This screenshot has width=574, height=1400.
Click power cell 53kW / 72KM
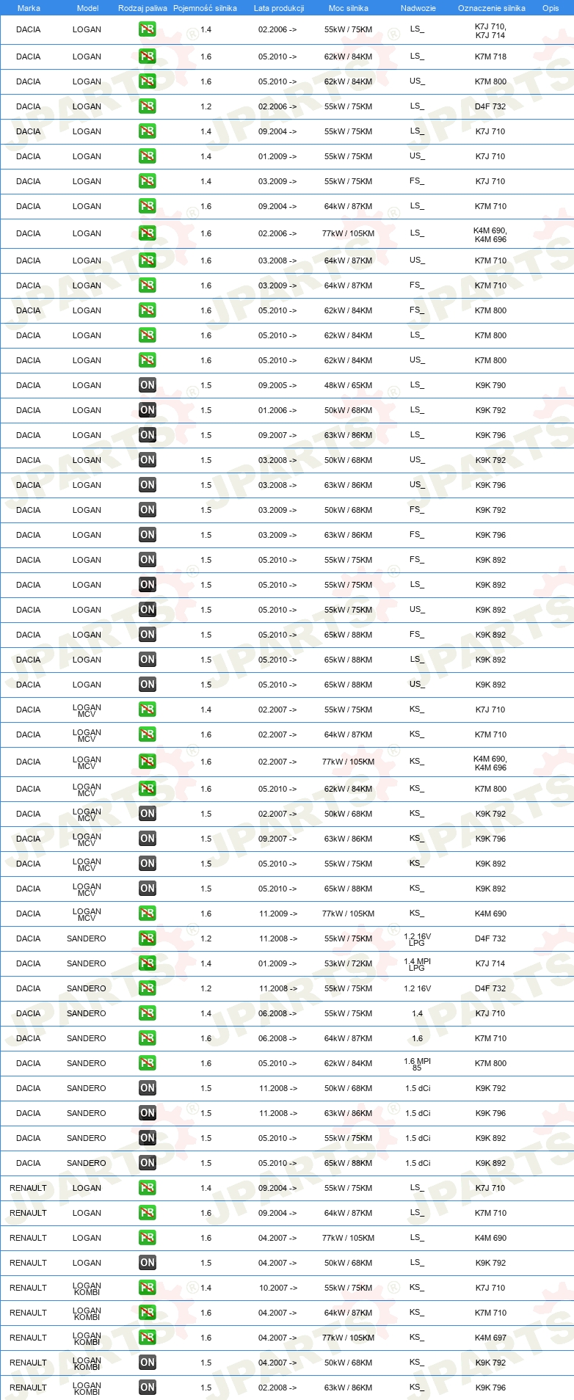point(349,963)
